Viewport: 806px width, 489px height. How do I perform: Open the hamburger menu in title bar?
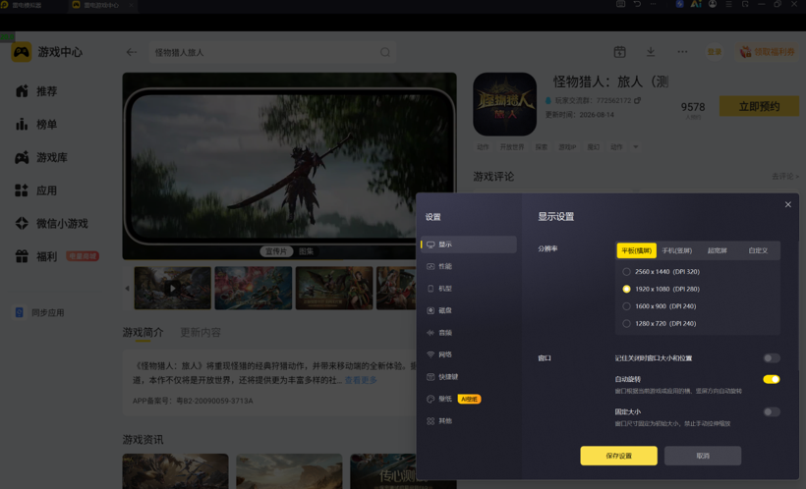728,4
